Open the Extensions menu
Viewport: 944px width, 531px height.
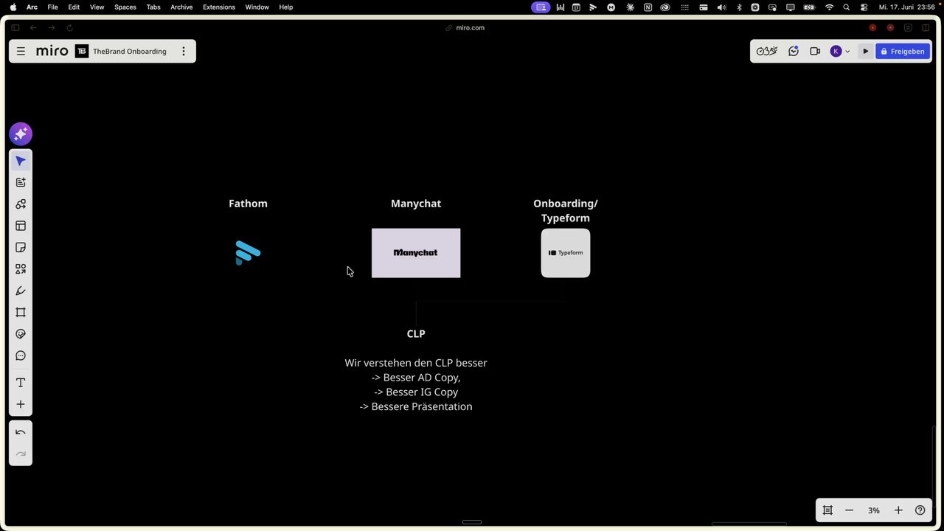pos(219,7)
